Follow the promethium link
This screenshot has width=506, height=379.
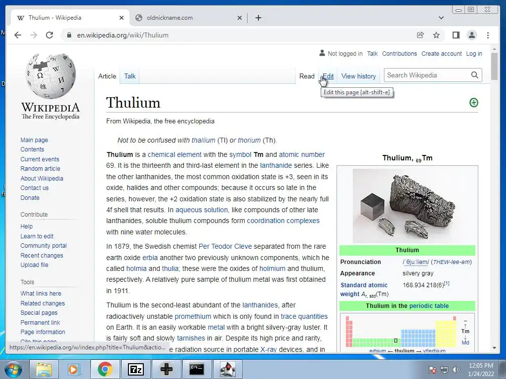pos(193,316)
